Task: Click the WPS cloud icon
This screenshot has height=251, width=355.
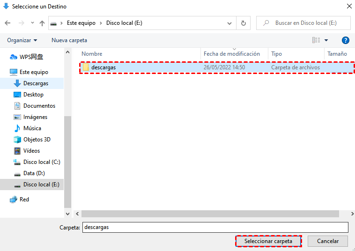Action: [x=14, y=57]
